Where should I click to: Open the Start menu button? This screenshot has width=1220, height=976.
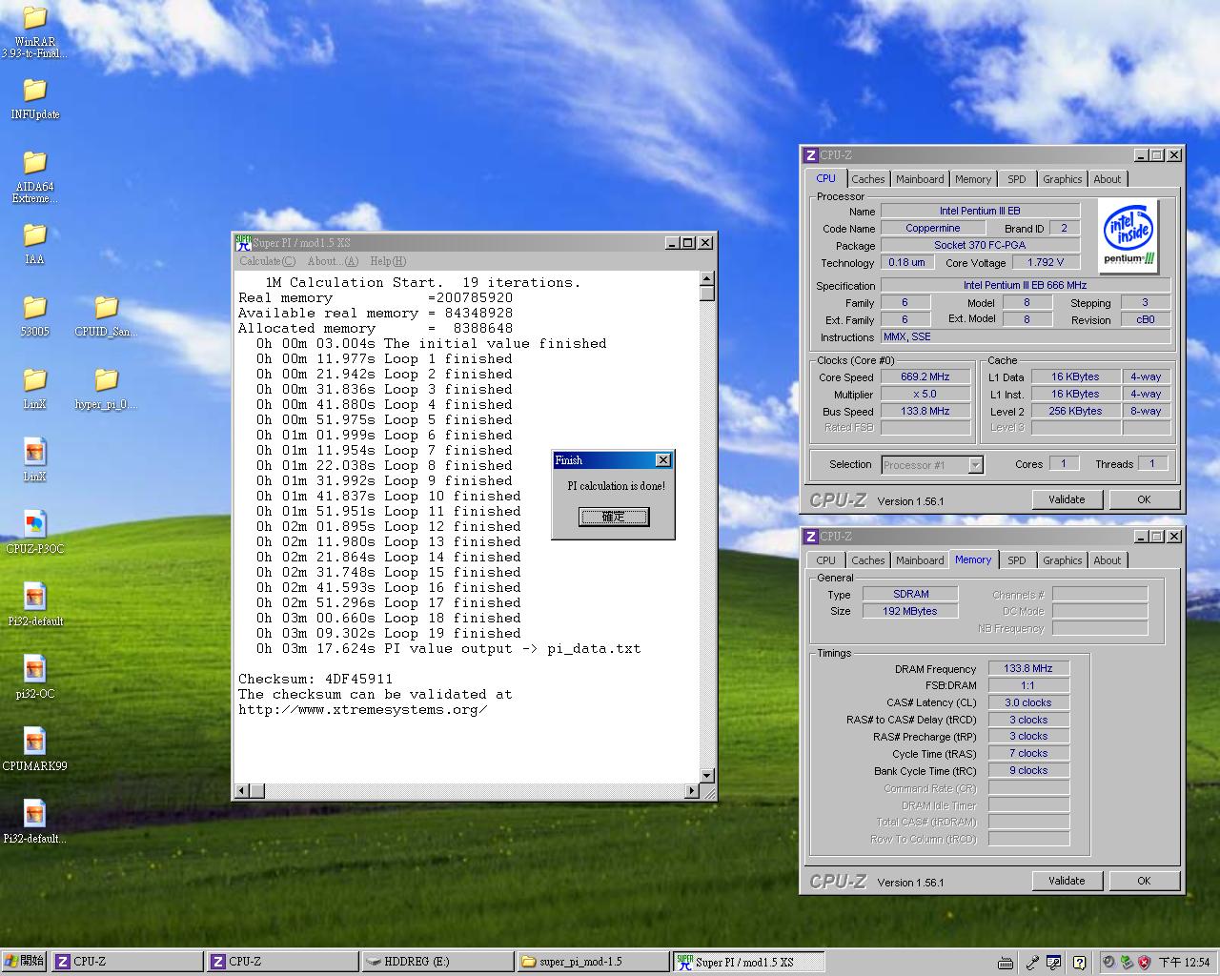pyautogui.click(x=24, y=962)
